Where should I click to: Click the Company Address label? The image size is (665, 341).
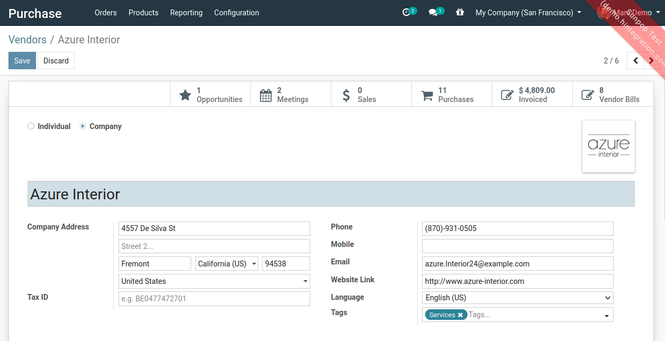(58, 227)
